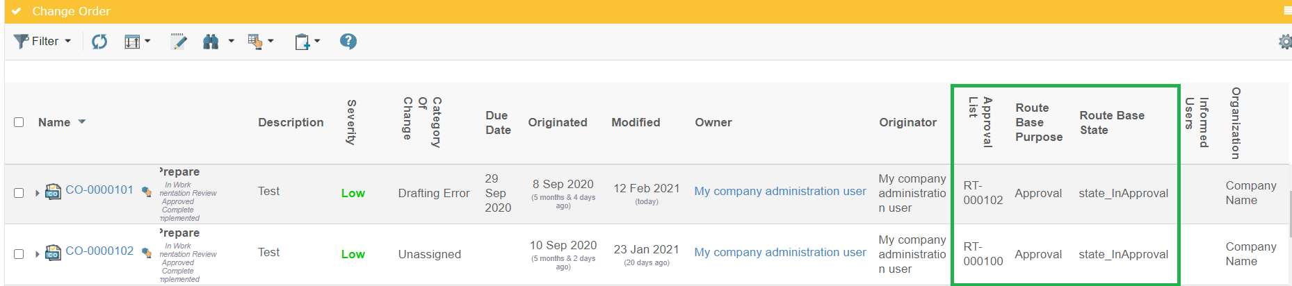Click the table pointing-hand selection icon
The image size is (1292, 286).
tap(255, 42)
